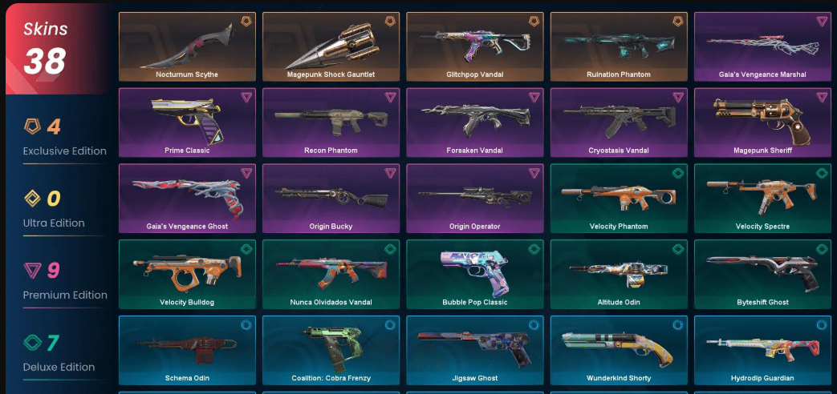Click the tier badge on Nocturnum Scythe card

(246, 22)
